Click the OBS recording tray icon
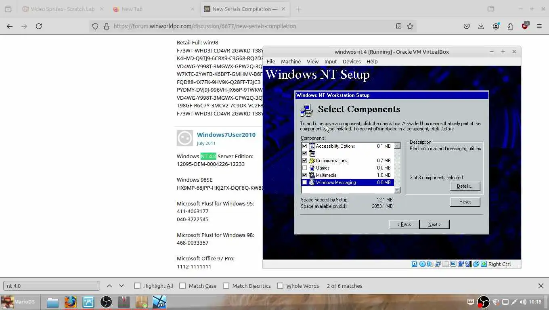 point(483,302)
